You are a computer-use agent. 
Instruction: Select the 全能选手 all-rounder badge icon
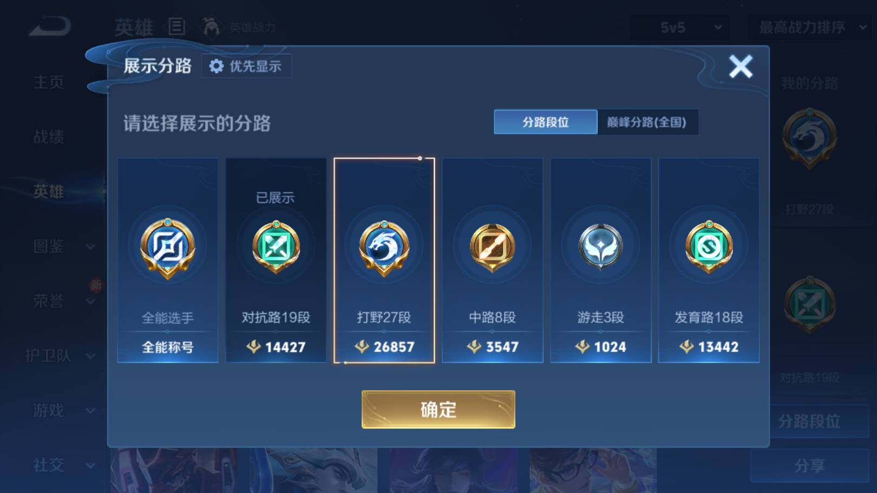168,249
